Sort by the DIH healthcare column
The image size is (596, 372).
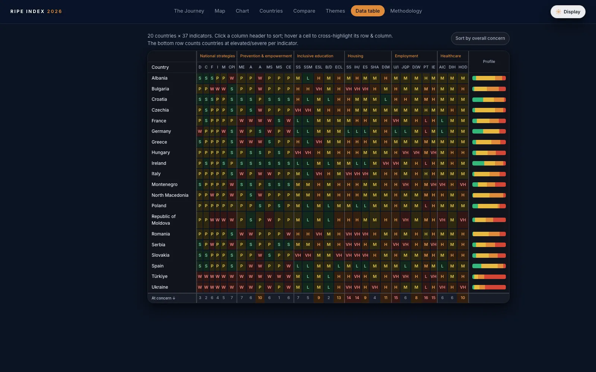[452, 67]
